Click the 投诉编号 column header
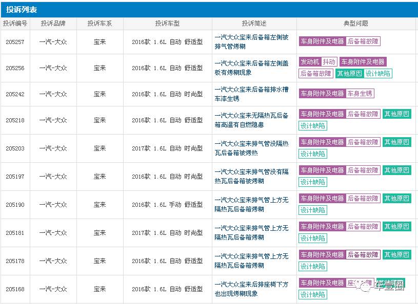The width and height of the screenshot is (418, 304). pyautogui.click(x=15, y=24)
